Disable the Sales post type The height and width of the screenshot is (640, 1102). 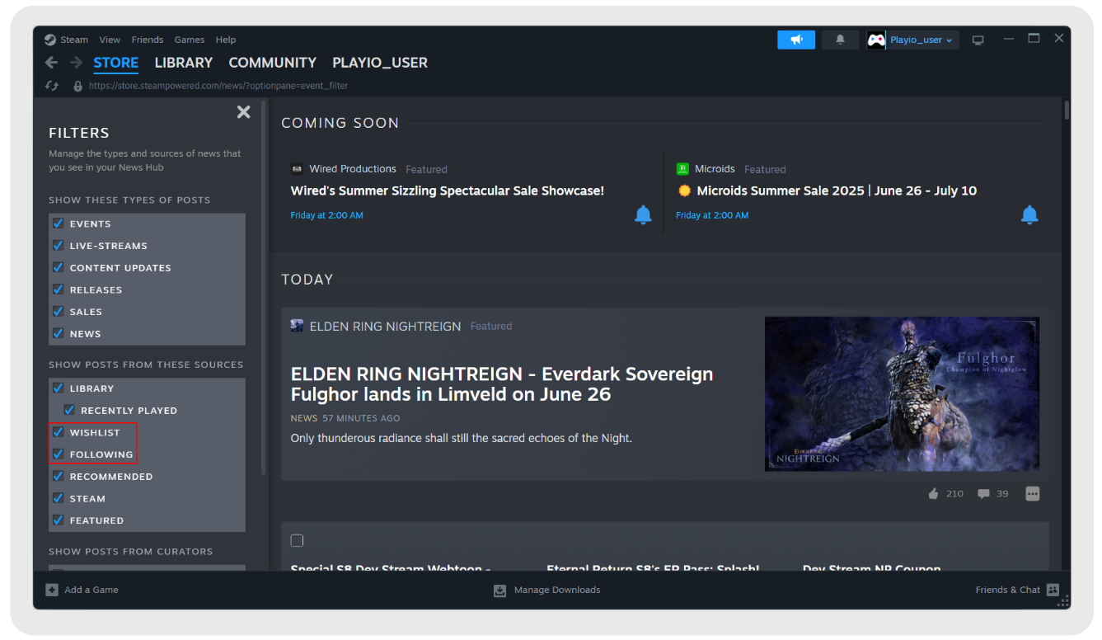[58, 312]
